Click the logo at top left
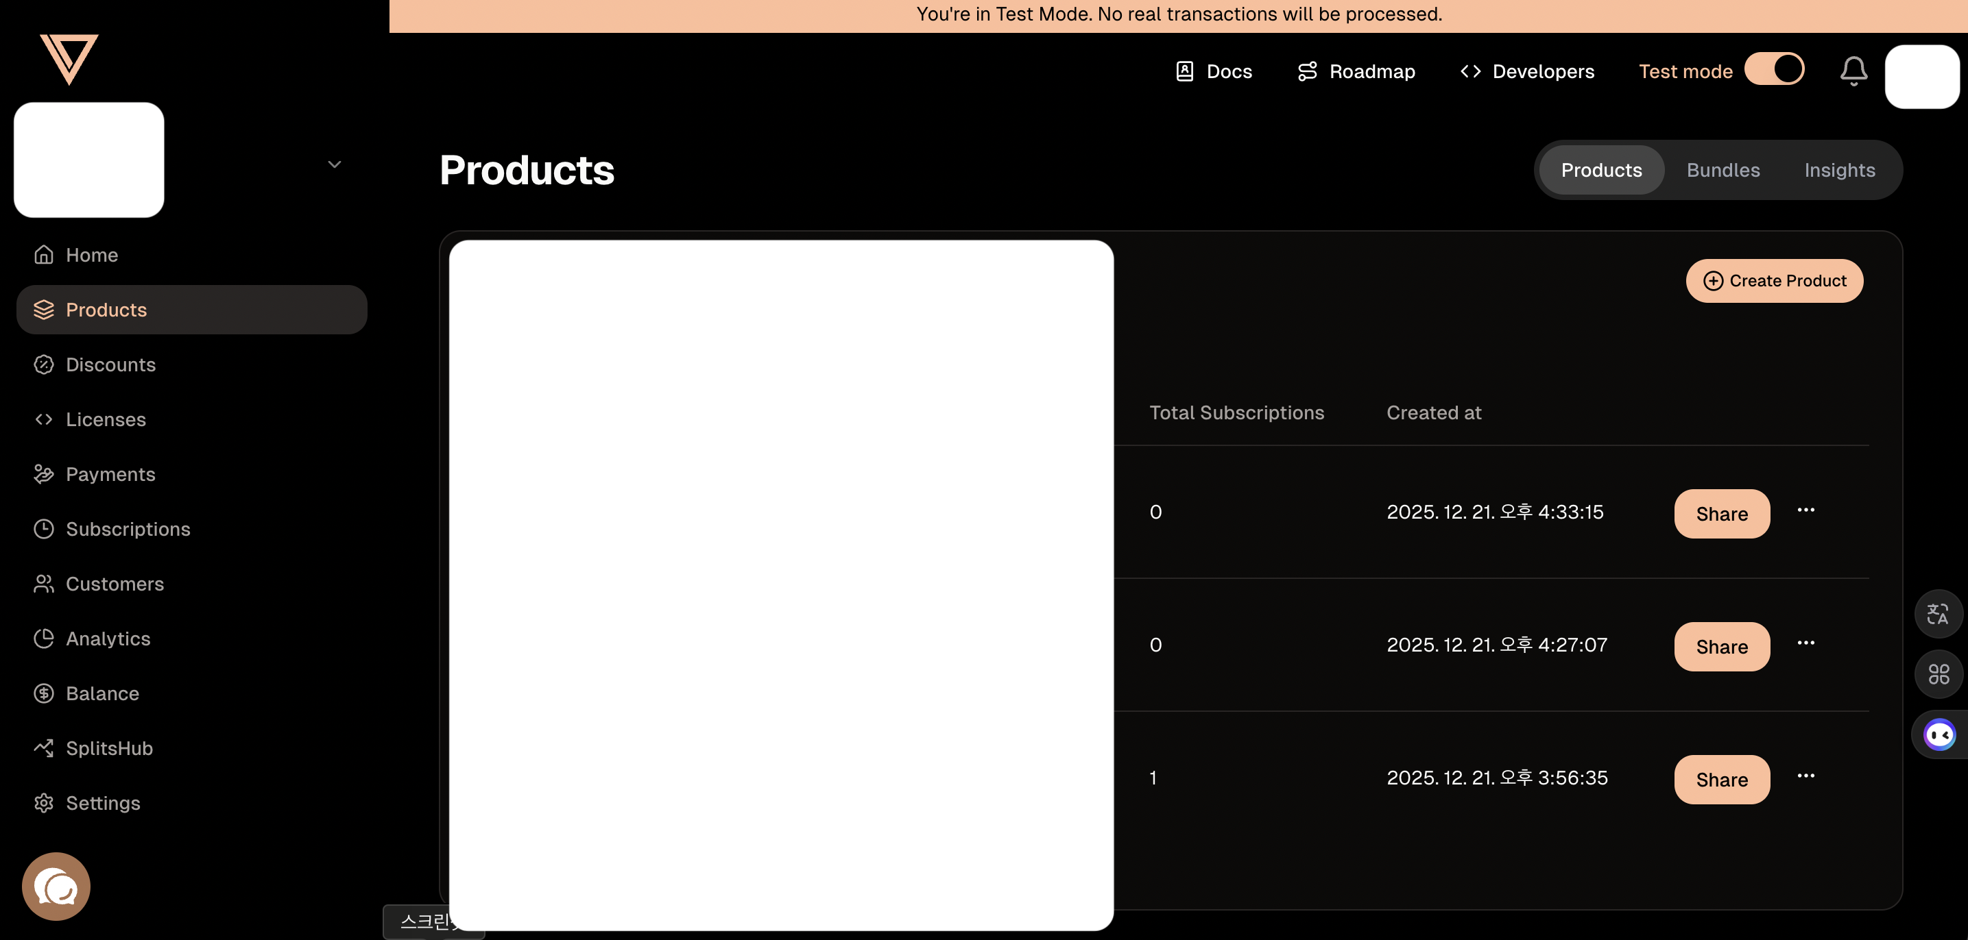Viewport: 1968px width, 940px height. point(69,58)
